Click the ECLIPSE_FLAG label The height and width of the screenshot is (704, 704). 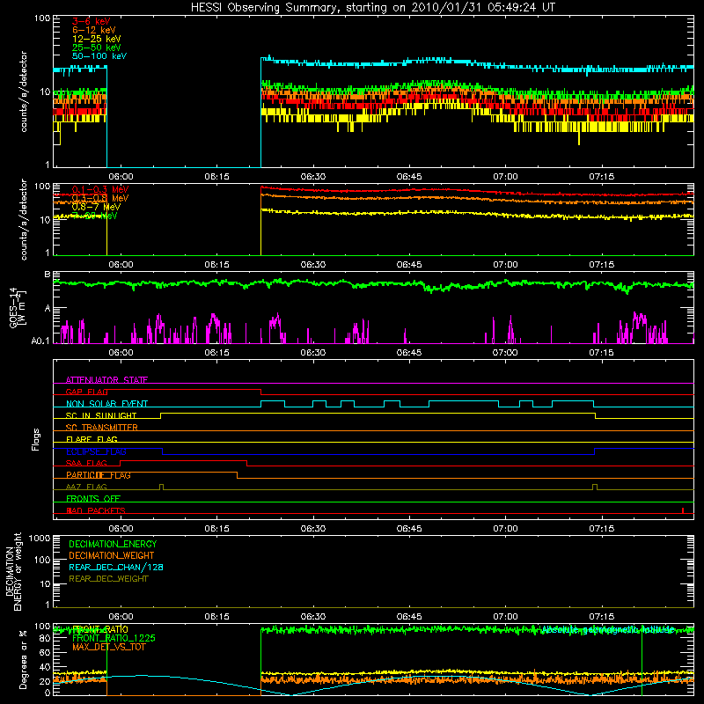[96, 451]
